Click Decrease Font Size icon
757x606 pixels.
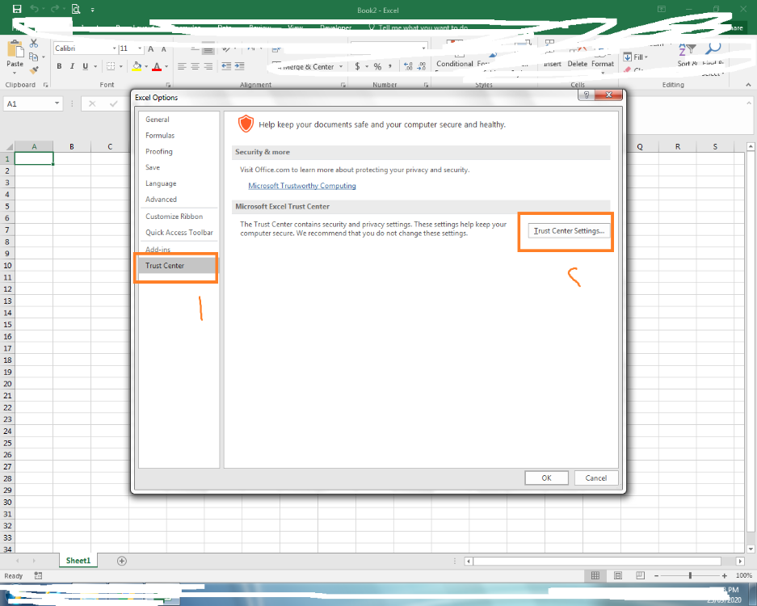[x=164, y=48]
